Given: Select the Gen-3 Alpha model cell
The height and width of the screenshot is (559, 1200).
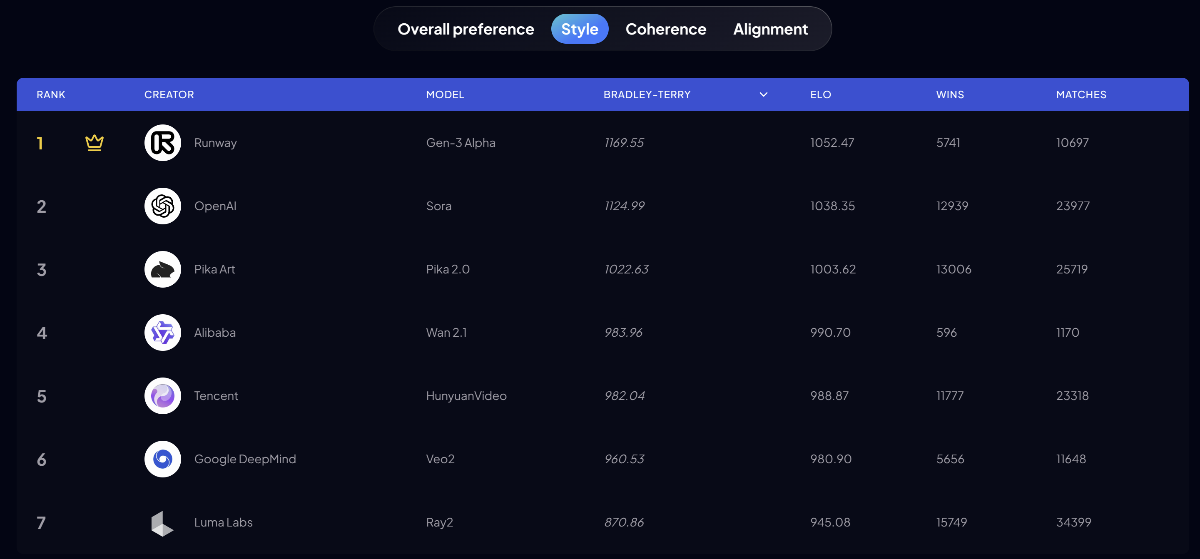Looking at the screenshot, I should 460,142.
